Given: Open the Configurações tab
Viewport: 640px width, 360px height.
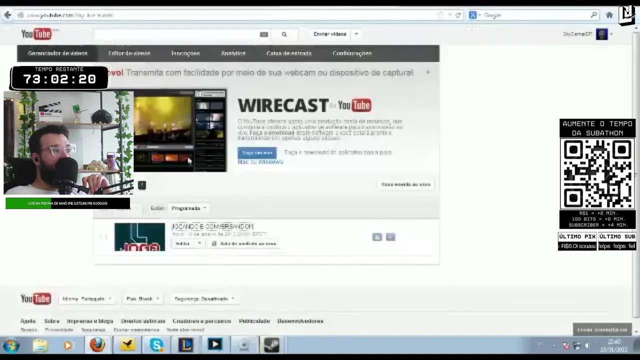Looking at the screenshot, I should [352, 53].
